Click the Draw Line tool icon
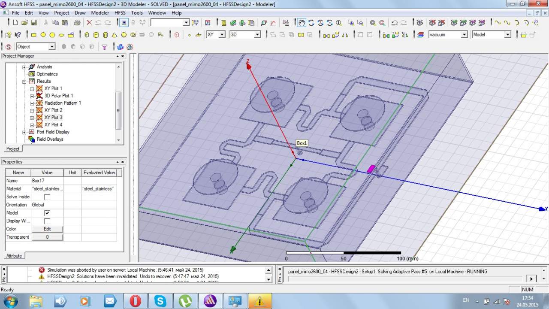Screen dimensions: 549x309 tap(498, 23)
